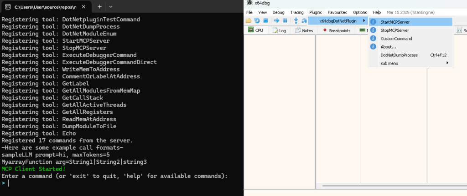
Task: Click 'Registering tool: ExecuteDebuggerCommandDirect' line
Action: point(79,62)
